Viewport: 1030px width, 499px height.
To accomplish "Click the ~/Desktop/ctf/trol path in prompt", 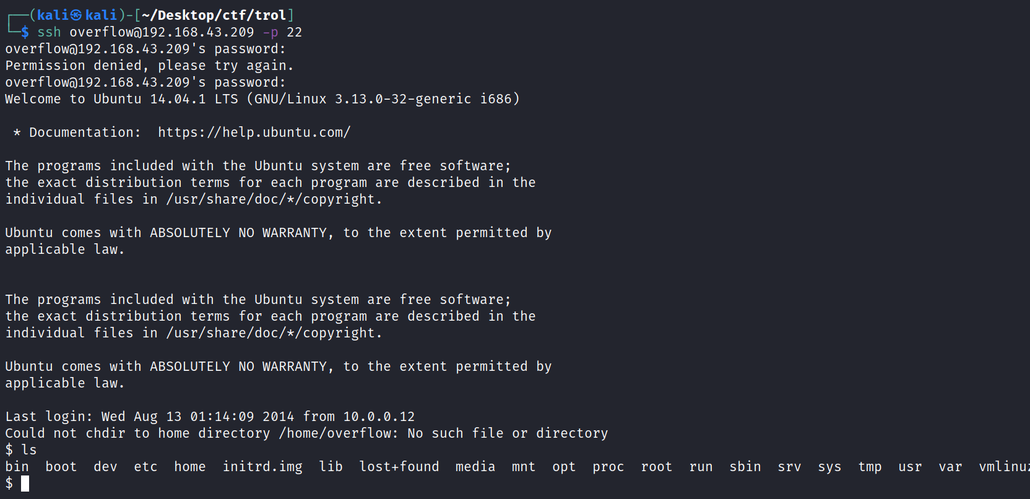I will point(214,15).
